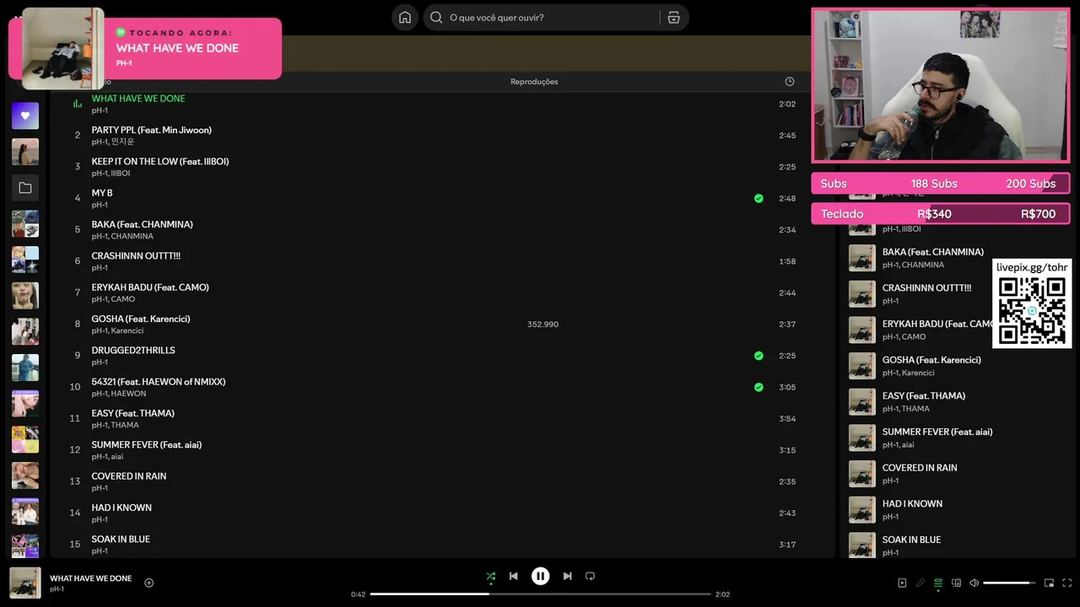Skip to next track

pyautogui.click(x=567, y=577)
